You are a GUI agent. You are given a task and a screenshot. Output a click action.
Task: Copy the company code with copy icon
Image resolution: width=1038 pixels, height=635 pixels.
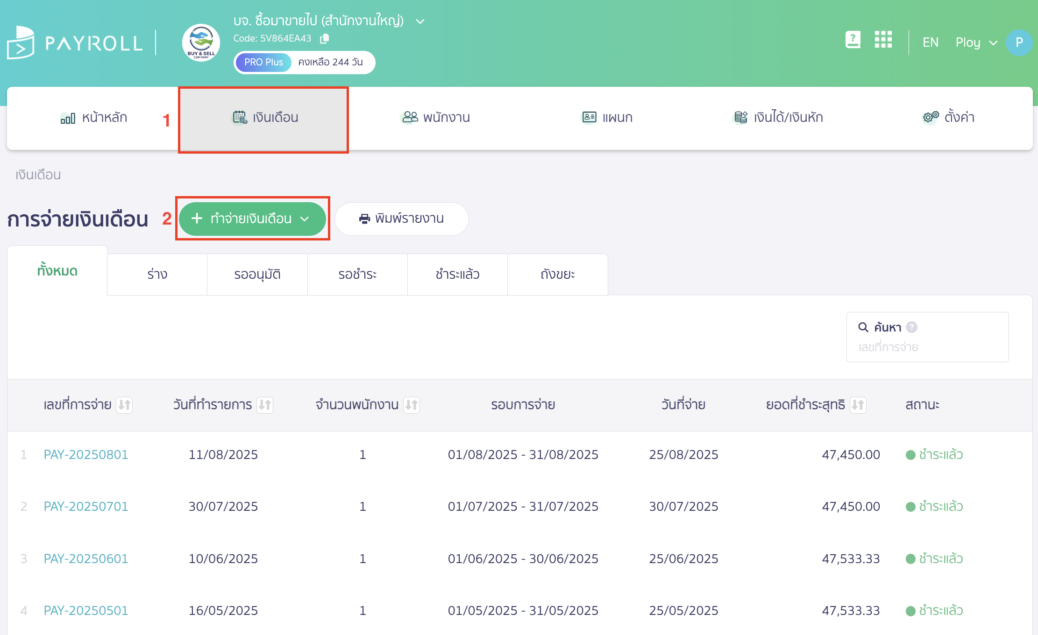324,39
